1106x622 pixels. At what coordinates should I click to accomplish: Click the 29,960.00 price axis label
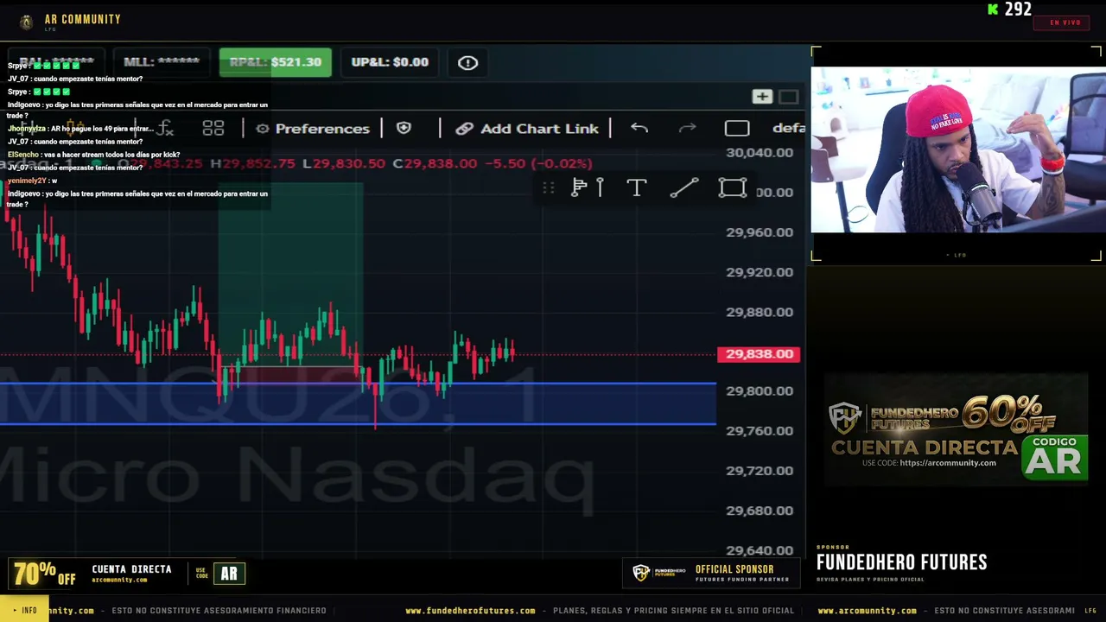(x=760, y=232)
